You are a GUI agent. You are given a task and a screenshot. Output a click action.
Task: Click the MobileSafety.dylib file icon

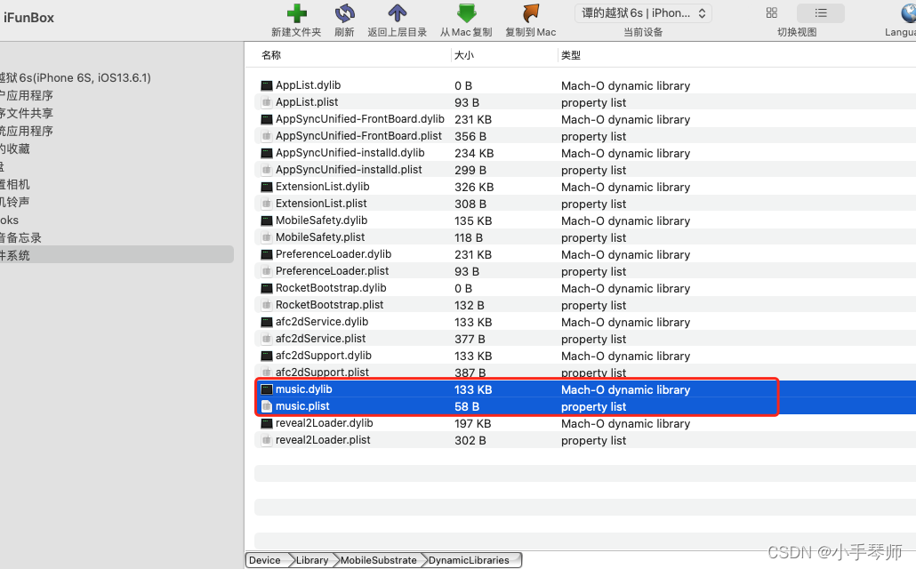(267, 221)
